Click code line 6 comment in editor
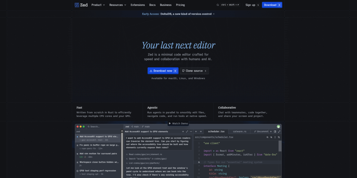 [x=233, y=162]
